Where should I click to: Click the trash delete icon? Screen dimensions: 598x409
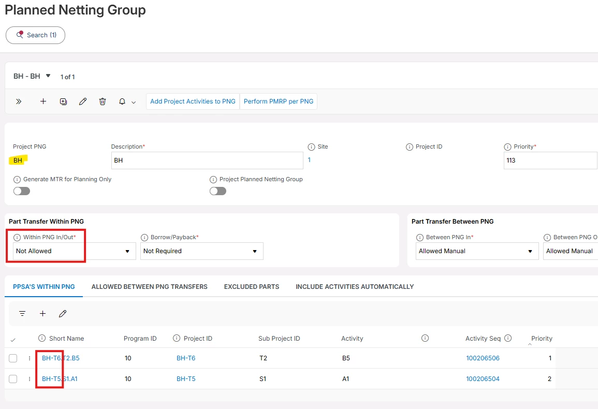(x=103, y=101)
